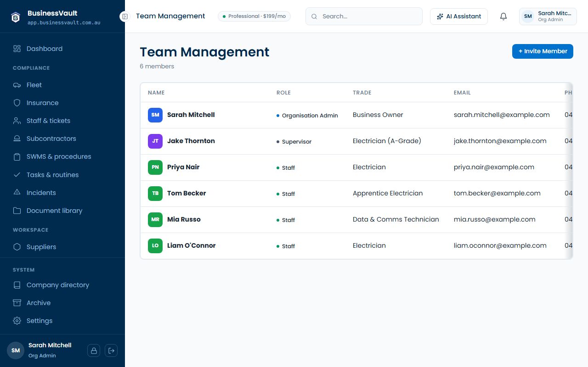Click the Professional $199/mo plan badge
Image resolution: width=588 pixels, height=367 pixels.
click(x=254, y=17)
